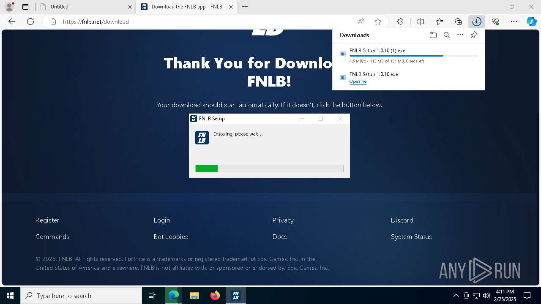This screenshot has width=541, height=304.
Task: Open more options in Downloads panel
Action: click(x=460, y=35)
